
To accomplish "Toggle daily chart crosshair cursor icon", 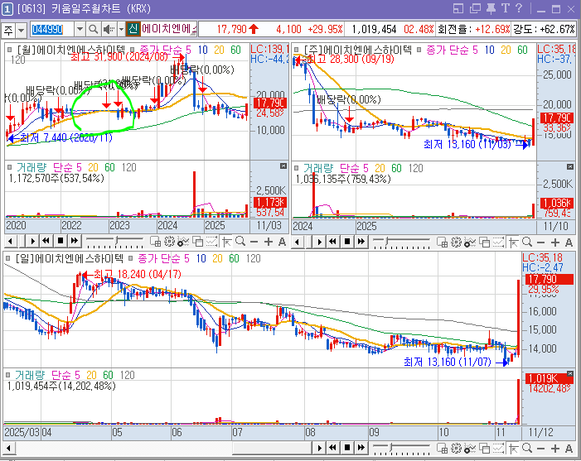I will (513, 449).
